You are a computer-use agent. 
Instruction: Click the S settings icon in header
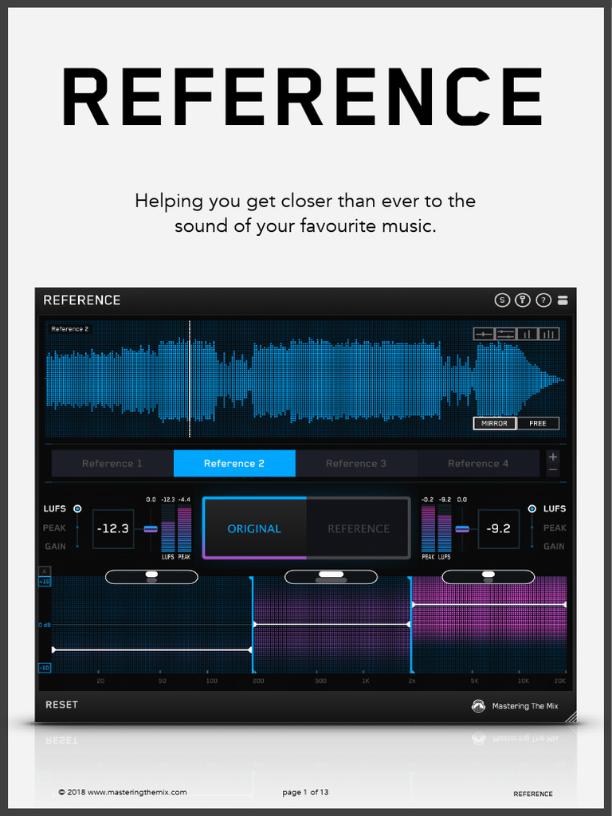pyautogui.click(x=502, y=300)
